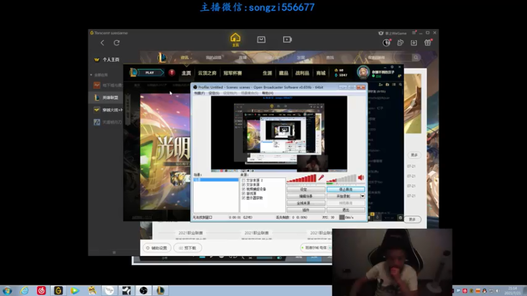Click the PLAY button in LoL client
The image size is (527, 296).
tap(150, 72)
